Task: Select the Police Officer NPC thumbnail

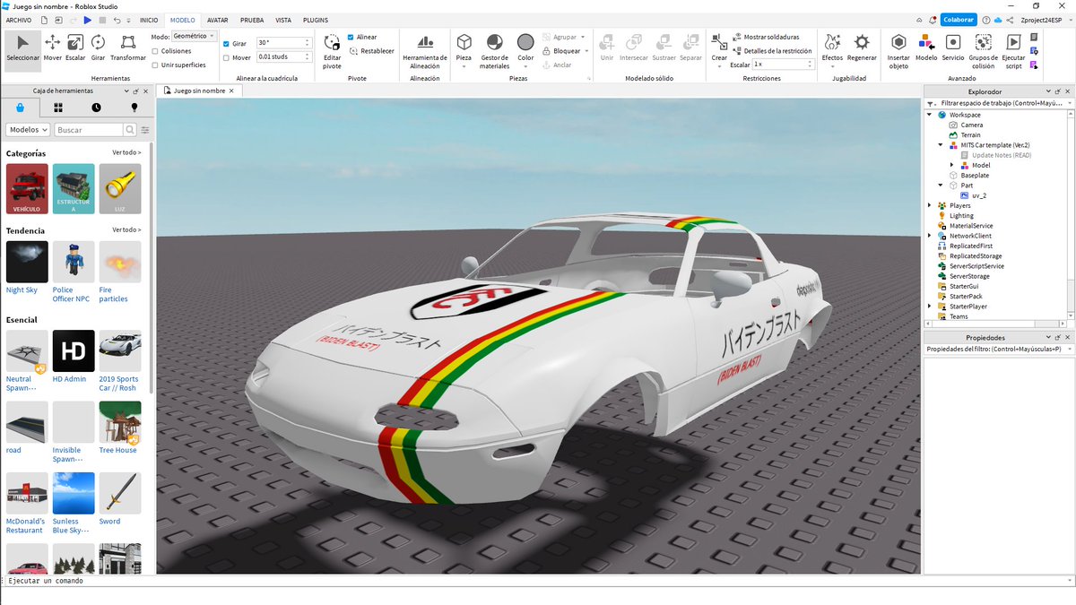Action: (x=74, y=262)
